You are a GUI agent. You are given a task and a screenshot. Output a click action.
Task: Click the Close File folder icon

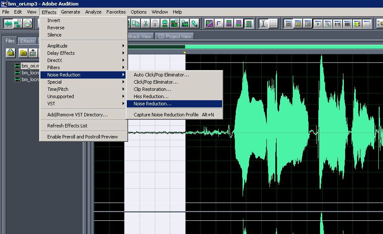coord(23,53)
